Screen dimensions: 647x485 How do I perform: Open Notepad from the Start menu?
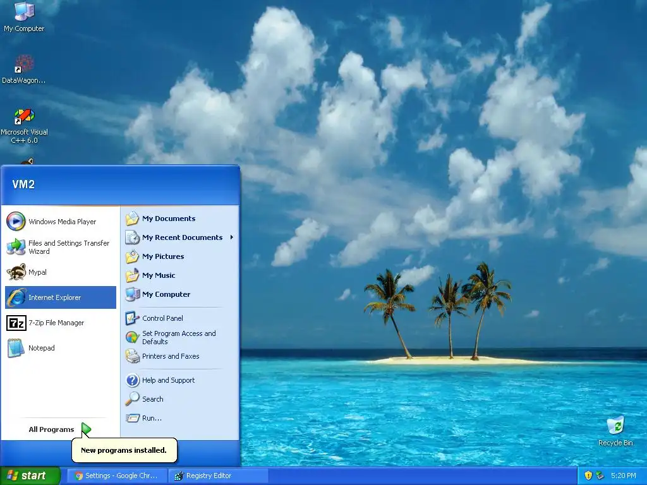(61, 348)
